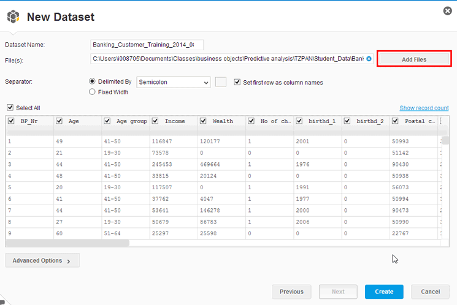Uncheck the Income column checkbox
The width and height of the screenshot is (457, 305).
click(155, 121)
